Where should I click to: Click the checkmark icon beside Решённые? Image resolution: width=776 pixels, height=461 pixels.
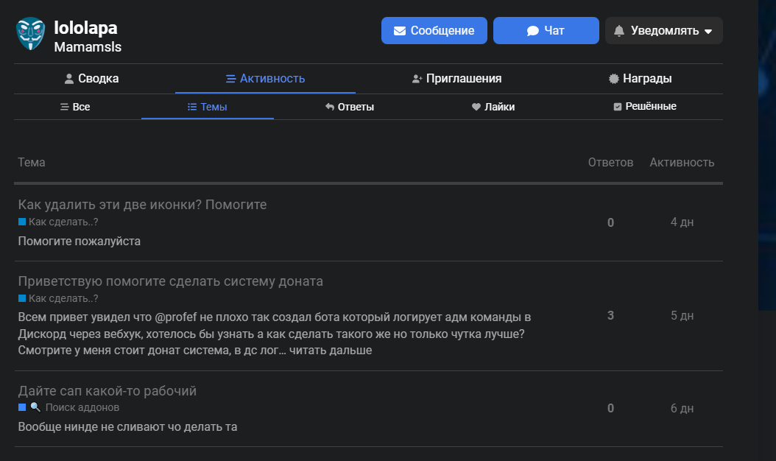click(617, 107)
